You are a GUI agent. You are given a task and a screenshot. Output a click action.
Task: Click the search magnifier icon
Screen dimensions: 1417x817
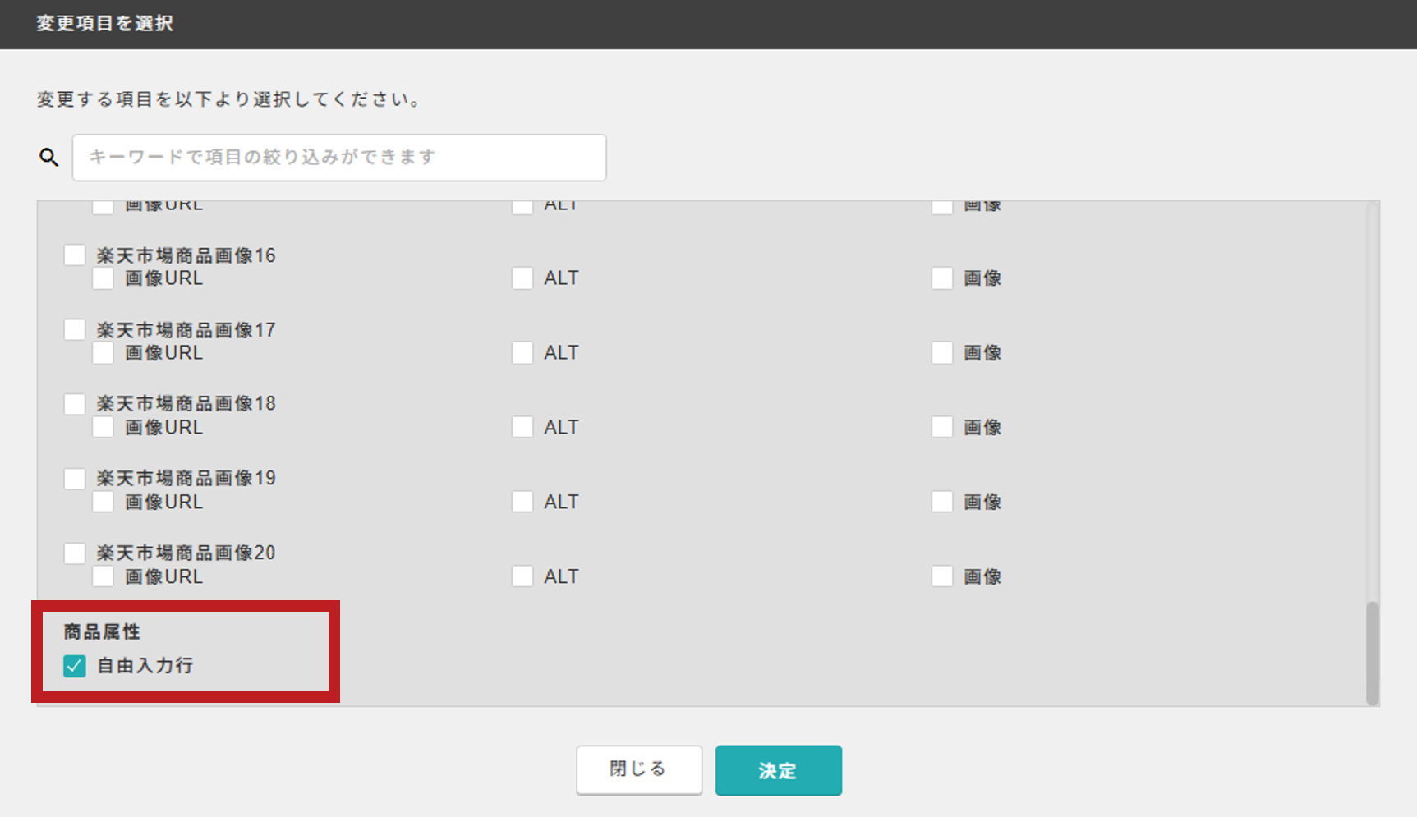tap(49, 157)
